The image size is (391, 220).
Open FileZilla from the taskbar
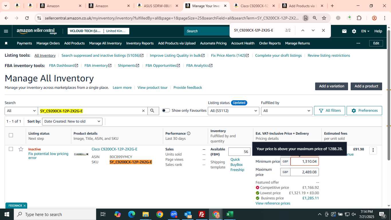(202, 214)
